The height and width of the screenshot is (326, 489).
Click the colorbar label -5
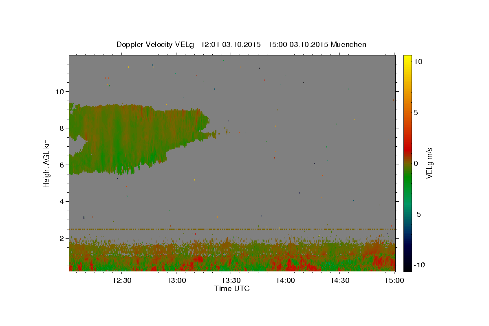(417, 215)
